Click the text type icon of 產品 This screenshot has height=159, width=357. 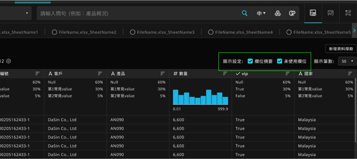pos(113,74)
